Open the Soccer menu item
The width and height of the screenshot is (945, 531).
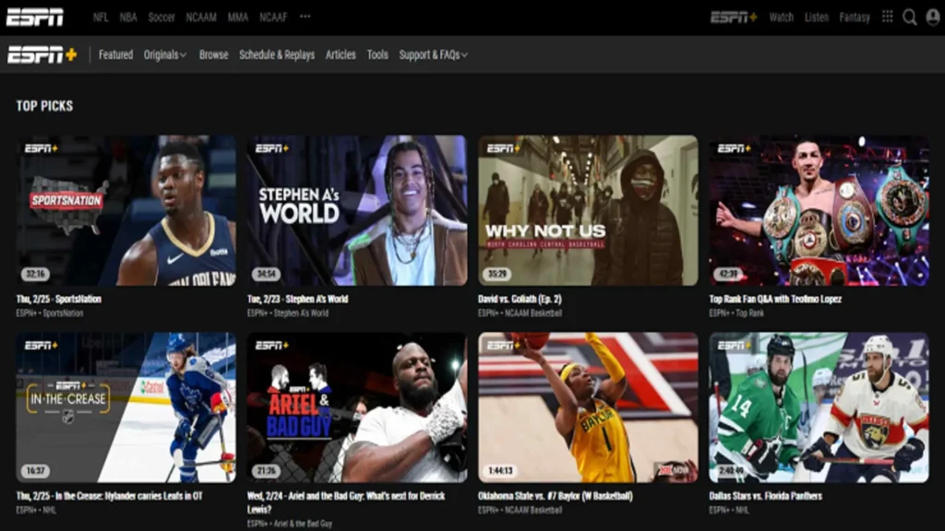pyautogui.click(x=161, y=17)
